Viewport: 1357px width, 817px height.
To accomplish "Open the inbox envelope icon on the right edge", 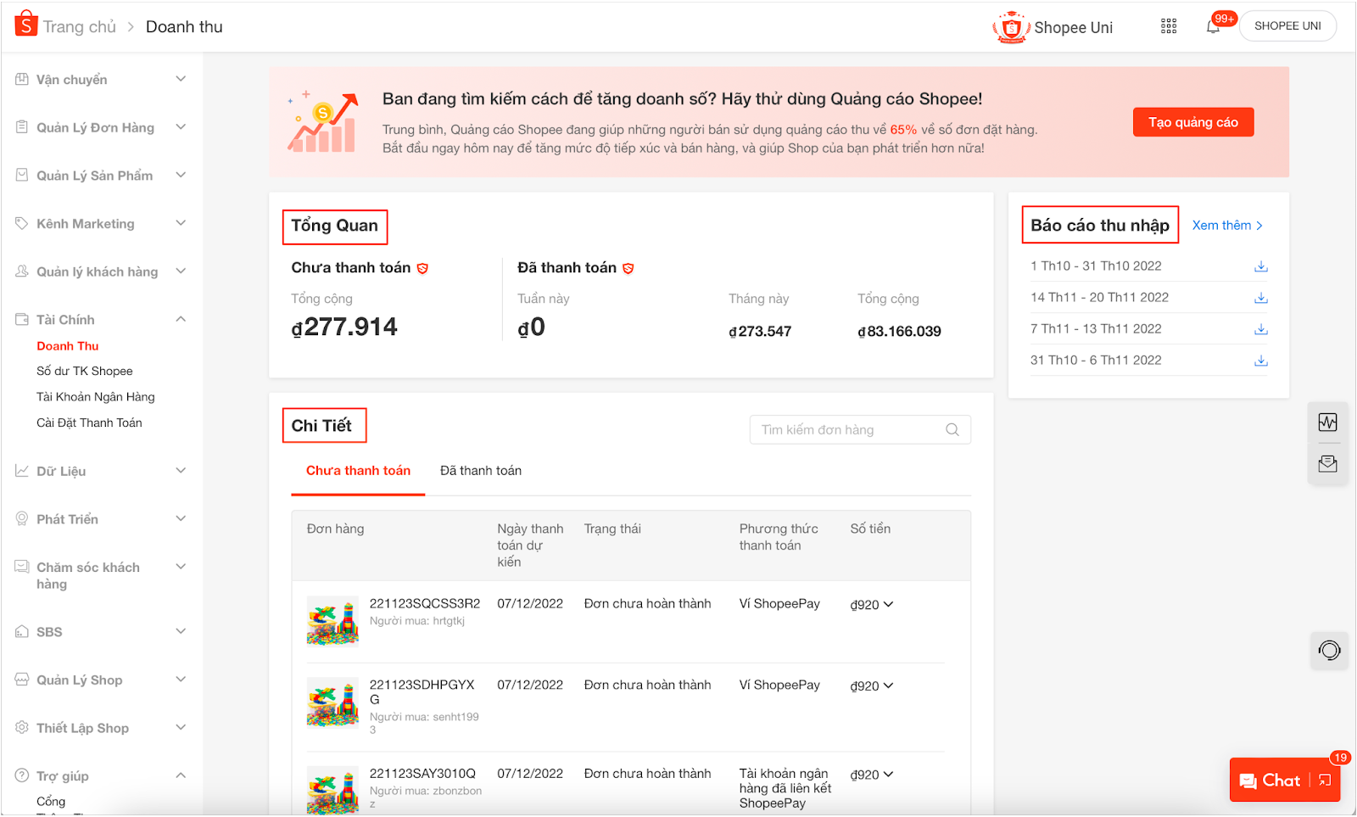I will [x=1328, y=463].
